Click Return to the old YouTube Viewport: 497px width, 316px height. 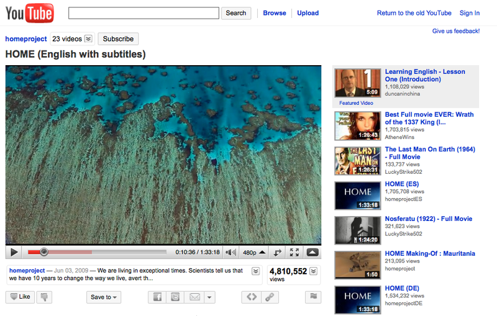[414, 13]
